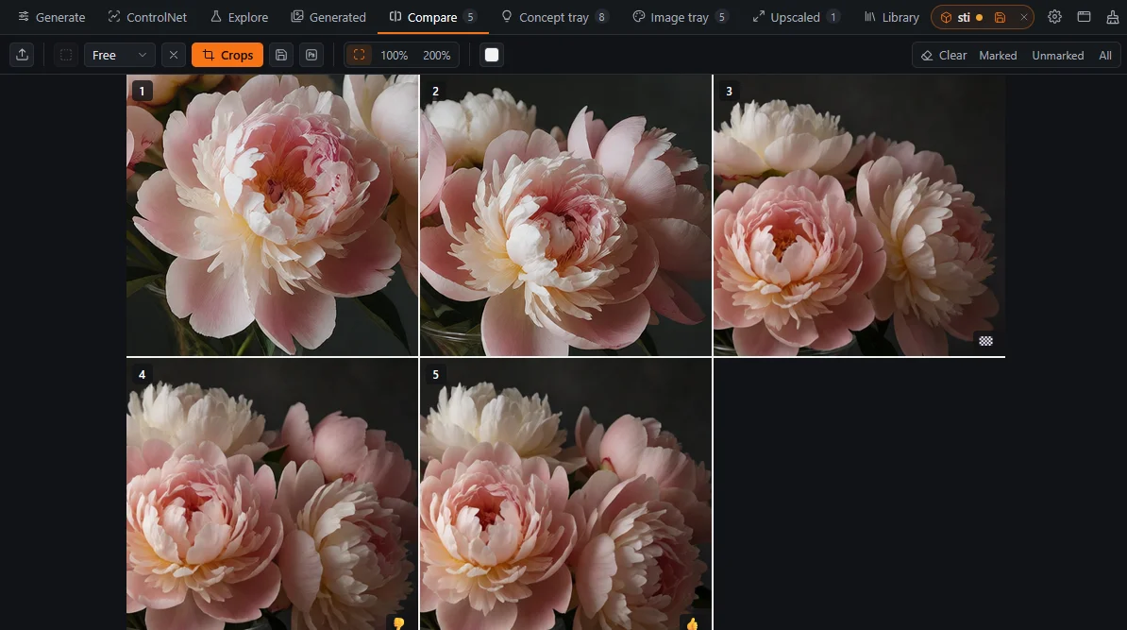1127x630 pixels.
Task: Open the Image tray tab
Action: point(681,17)
